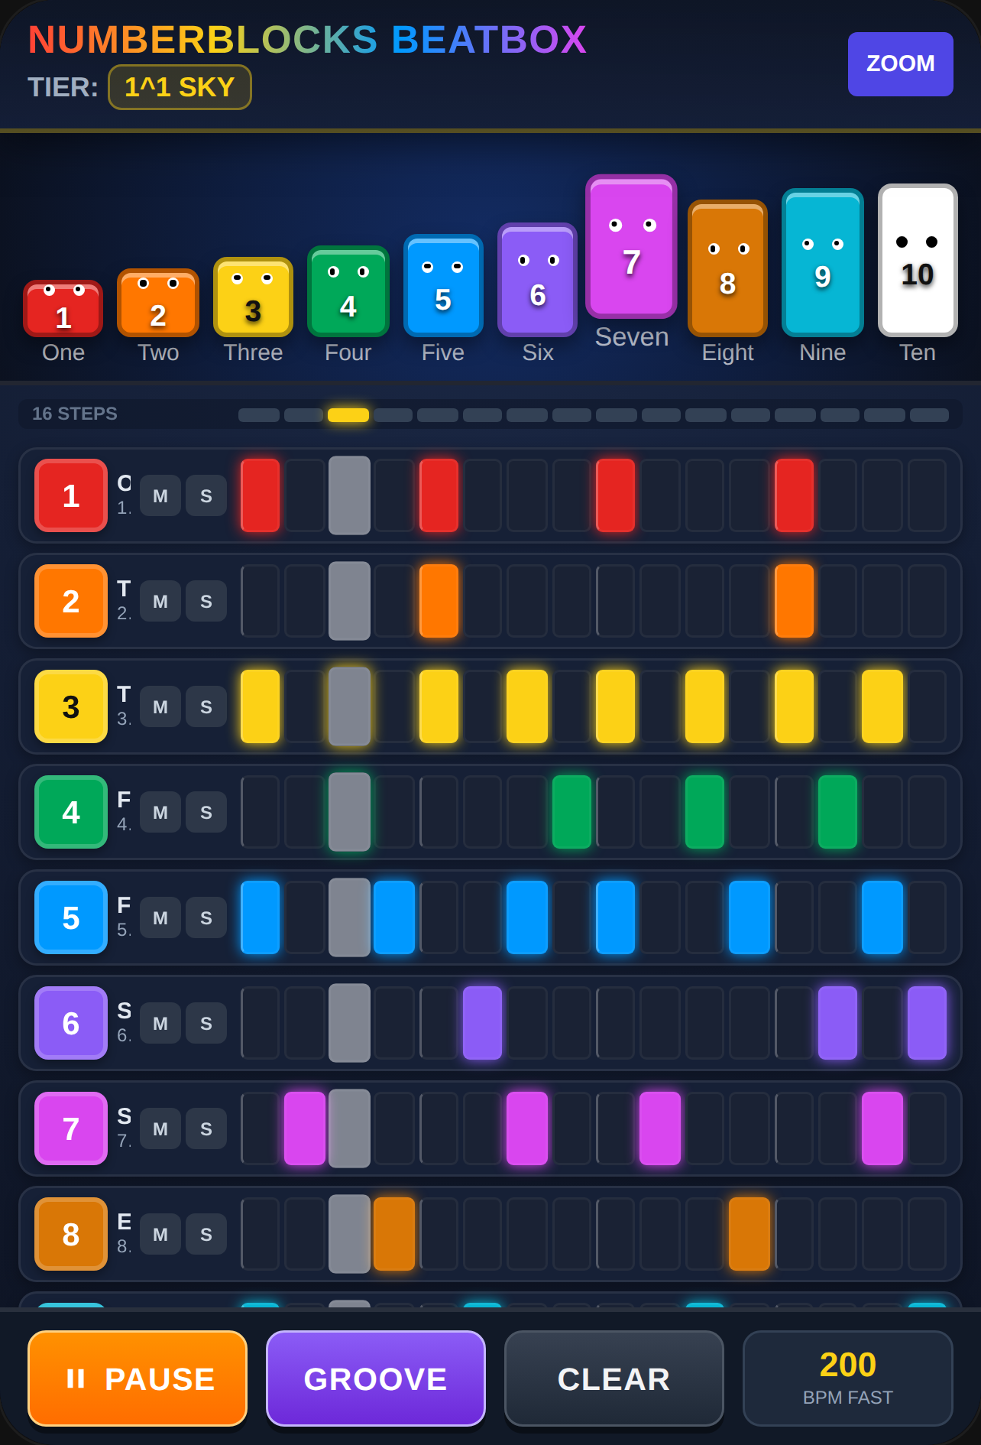Tap the blue Five block character
This screenshot has width=981, height=1445.
(443, 286)
